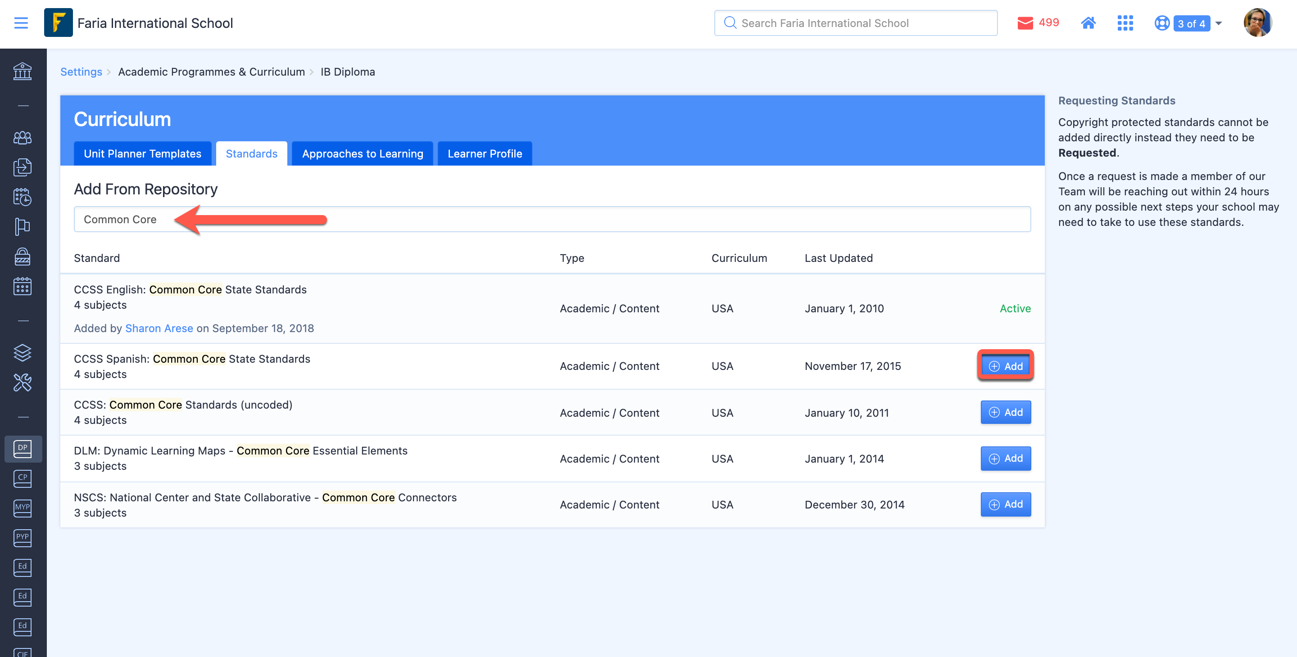Open the people group sidebar icon

[x=22, y=137]
